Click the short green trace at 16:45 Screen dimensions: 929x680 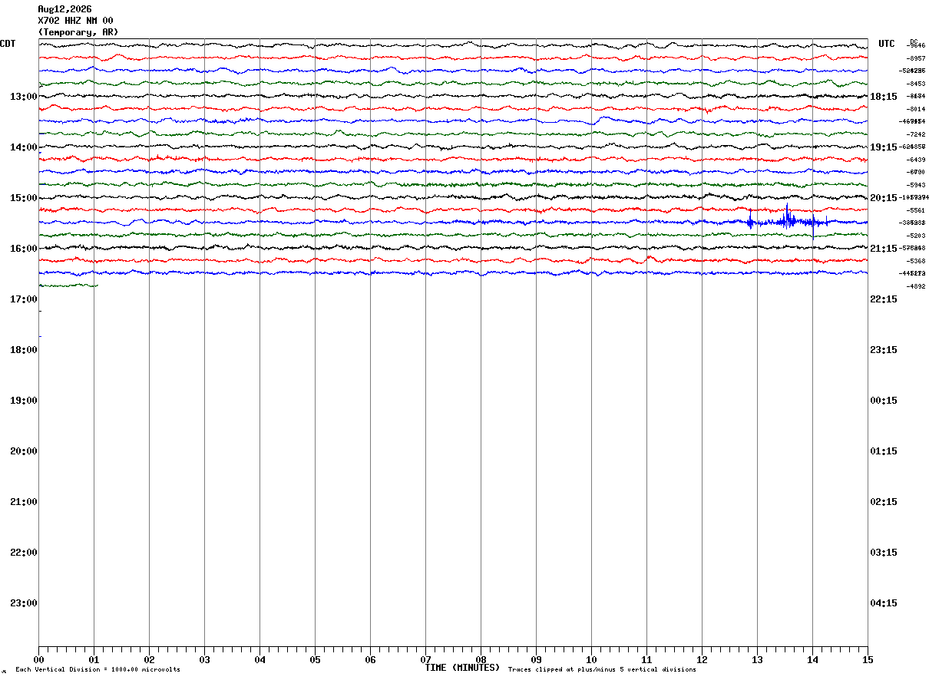(x=68, y=286)
